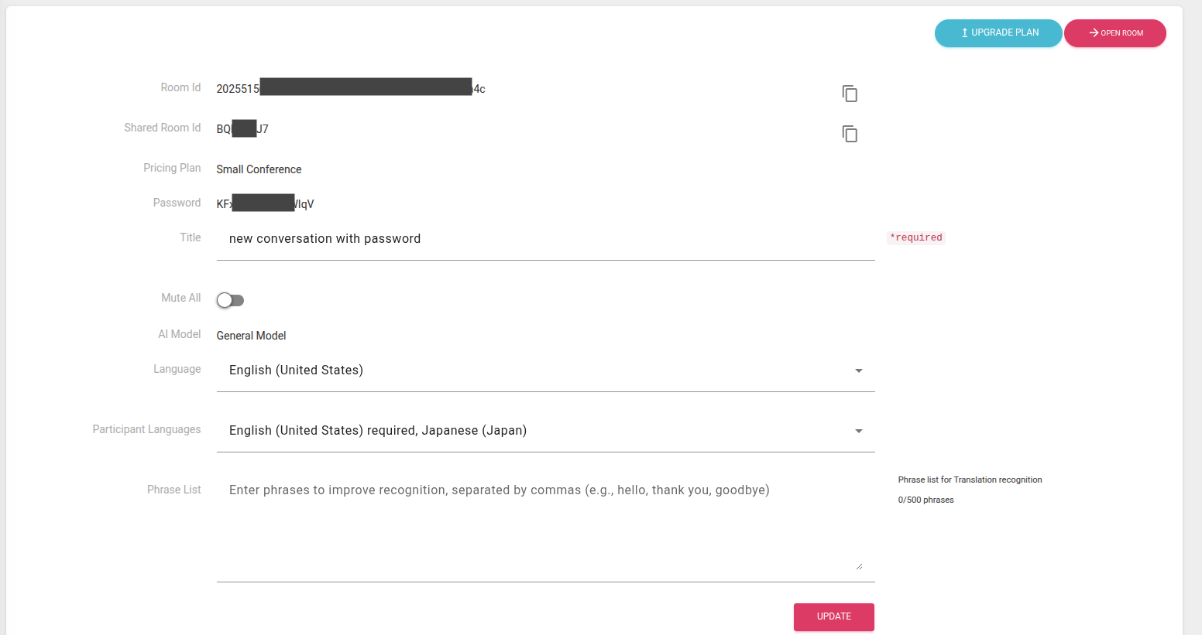Click the Password value text

[x=265, y=204]
